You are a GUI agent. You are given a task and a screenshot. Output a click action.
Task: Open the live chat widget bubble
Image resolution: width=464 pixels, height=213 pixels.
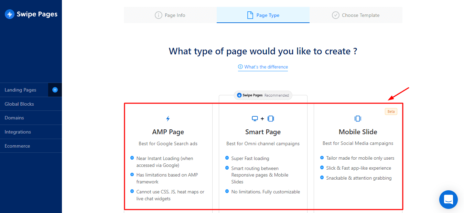pos(449,200)
